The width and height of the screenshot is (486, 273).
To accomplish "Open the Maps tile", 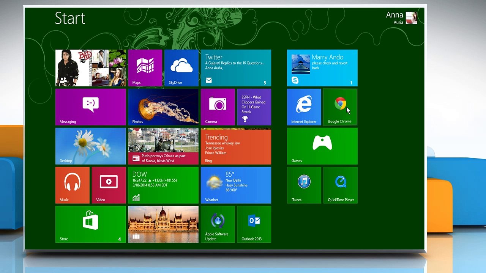I will 145,68.
